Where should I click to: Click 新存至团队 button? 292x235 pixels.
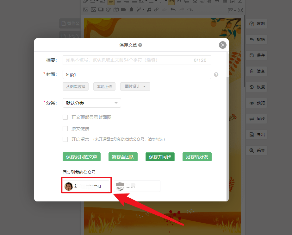tap(123, 157)
